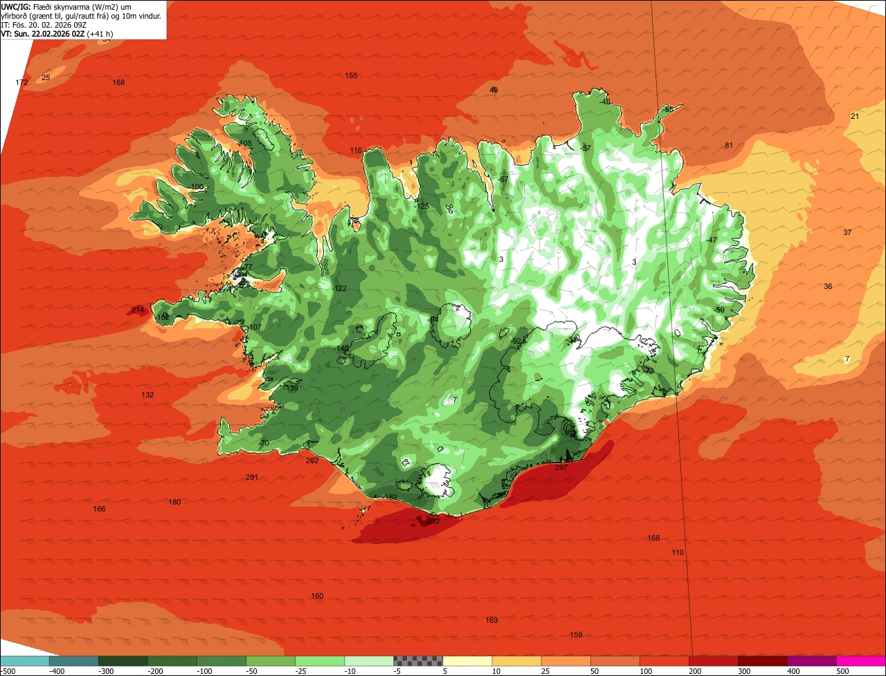Click the pale green -10 to -5 swatch
The height and width of the screenshot is (676, 886).
(369, 661)
